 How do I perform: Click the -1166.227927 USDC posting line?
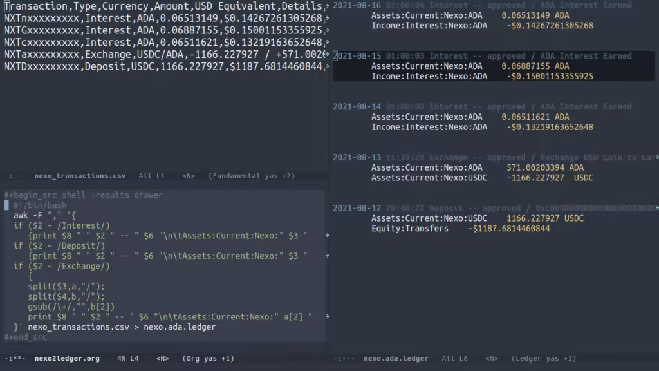coord(482,178)
